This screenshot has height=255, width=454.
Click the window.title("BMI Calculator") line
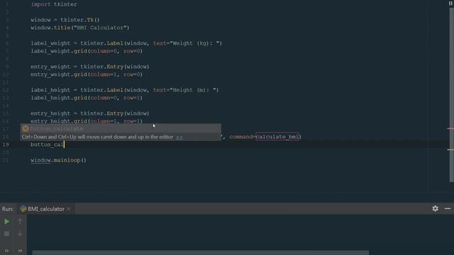[80, 28]
